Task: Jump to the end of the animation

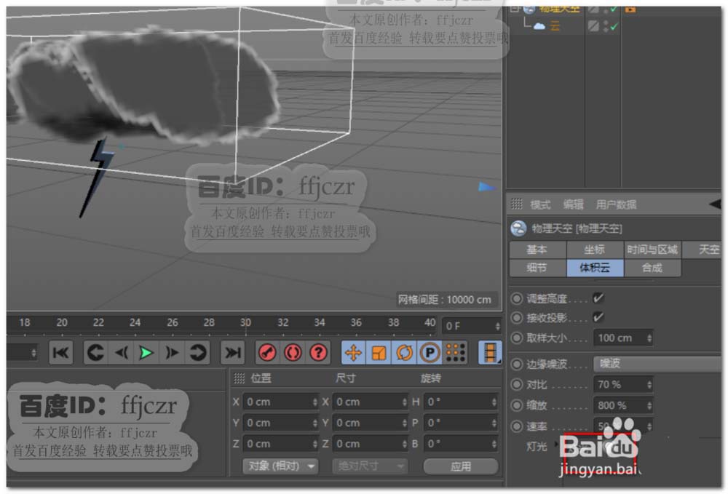Action: (x=232, y=353)
